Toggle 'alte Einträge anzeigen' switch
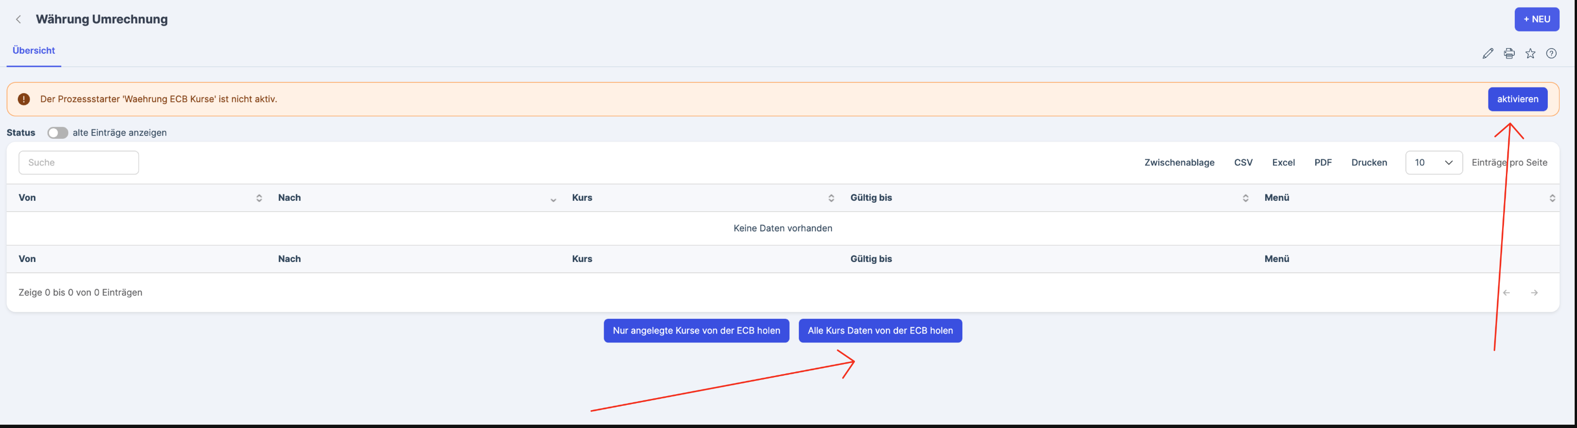This screenshot has height=428, width=1577. tap(57, 133)
